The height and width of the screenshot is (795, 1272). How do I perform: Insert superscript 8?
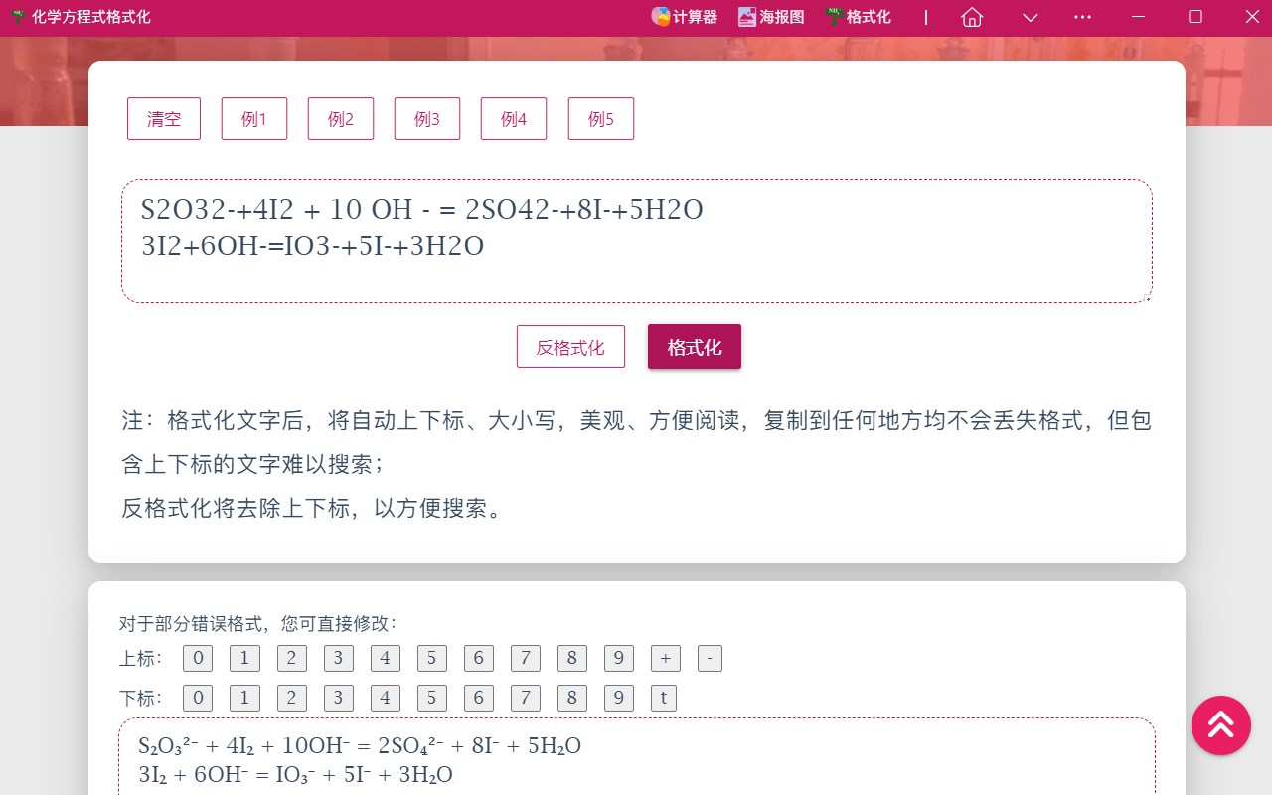coord(571,658)
